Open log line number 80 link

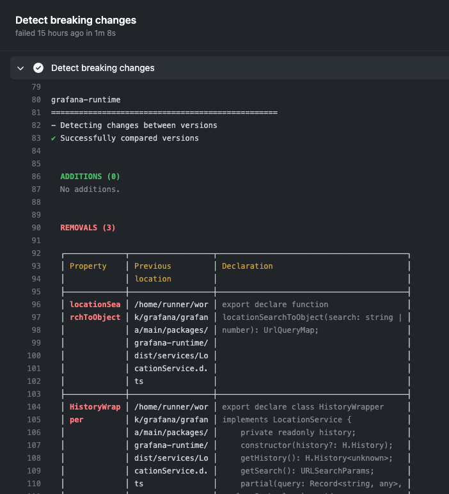pyautogui.click(x=36, y=100)
